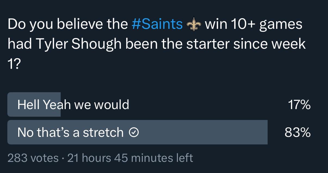
Task: Click the 17% result label
Action: point(299,104)
